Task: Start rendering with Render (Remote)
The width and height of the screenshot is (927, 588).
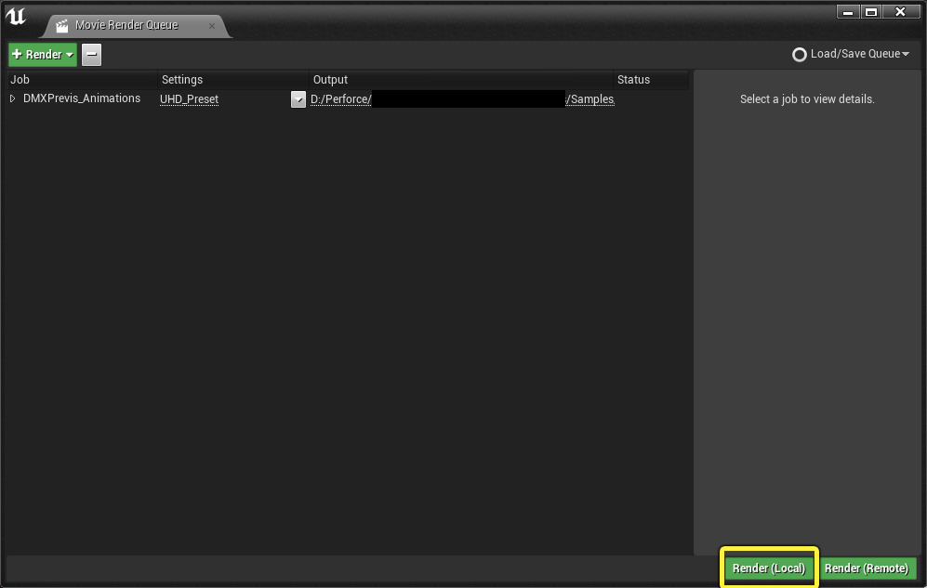Action: [x=867, y=568]
